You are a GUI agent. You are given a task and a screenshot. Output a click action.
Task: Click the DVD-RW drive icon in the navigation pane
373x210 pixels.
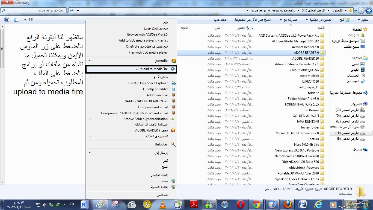point(363,127)
